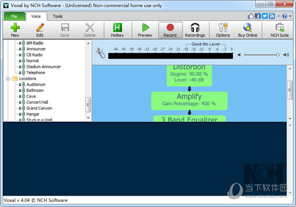Image resolution: width=296 pixels, height=207 pixels.
Task: Click effects panel scrollbar down arrow
Action: (290, 119)
